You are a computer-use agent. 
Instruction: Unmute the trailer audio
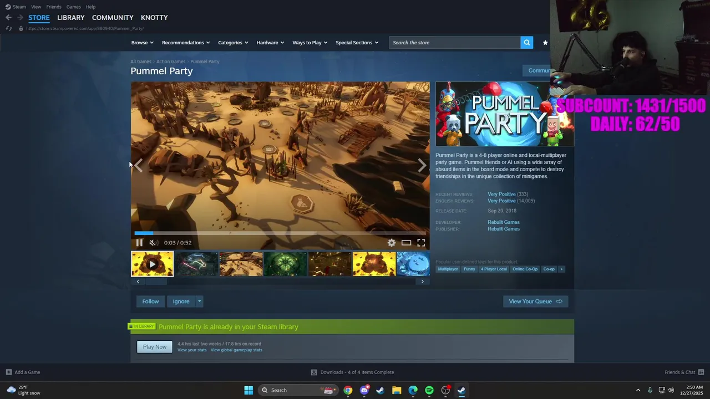pyautogui.click(x=153, y=243)
